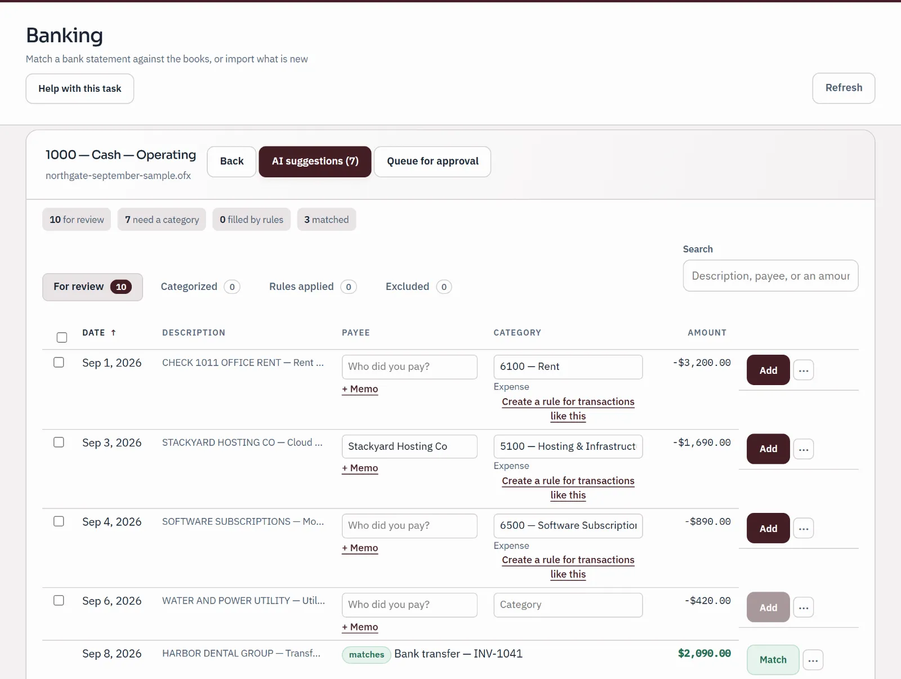Image resolution: width=901 pixels, height=679 pixels.
Task: Click Queue for approval
Action: coord(432,162)
